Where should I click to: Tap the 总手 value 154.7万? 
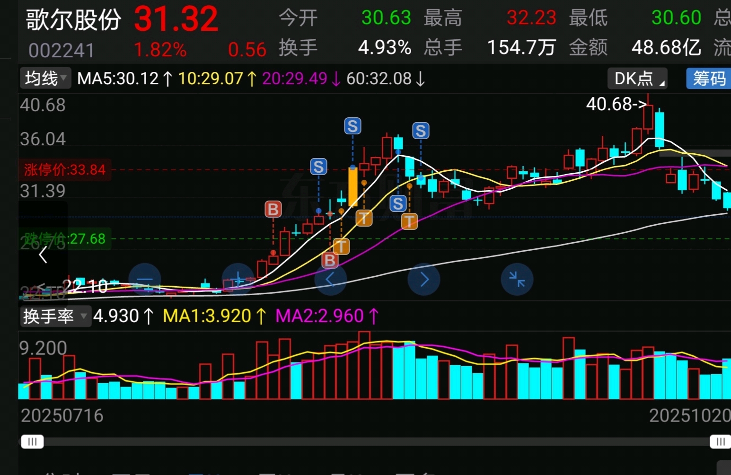pos(521,47)
